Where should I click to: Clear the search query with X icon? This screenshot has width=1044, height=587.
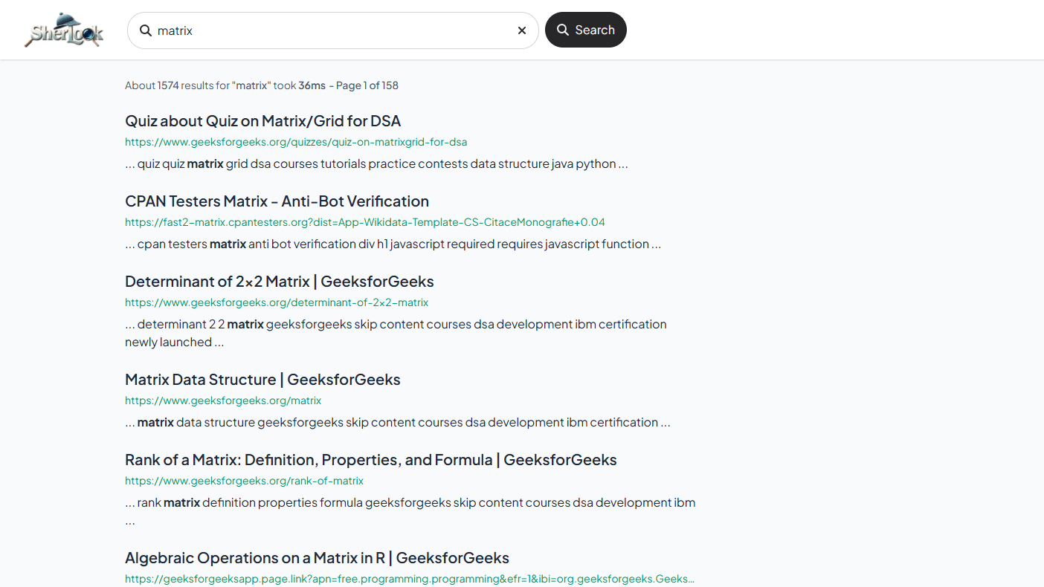coord(521,30)
